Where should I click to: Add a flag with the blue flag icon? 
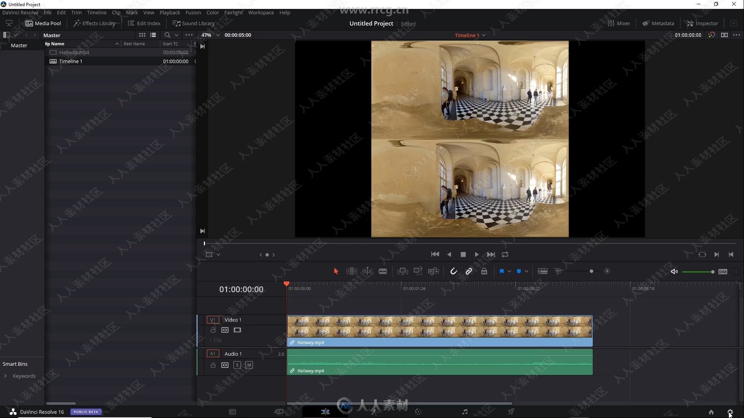coord(501,271)
